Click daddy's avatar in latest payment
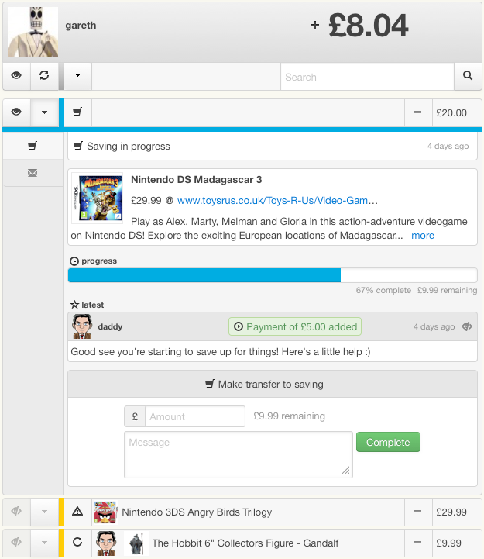Screen dimensions: 484x559 (x=82, y=326)
